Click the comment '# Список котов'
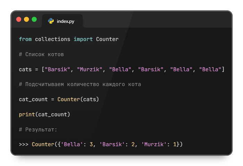Screen dimensions: 243x166 pos(41,54)
